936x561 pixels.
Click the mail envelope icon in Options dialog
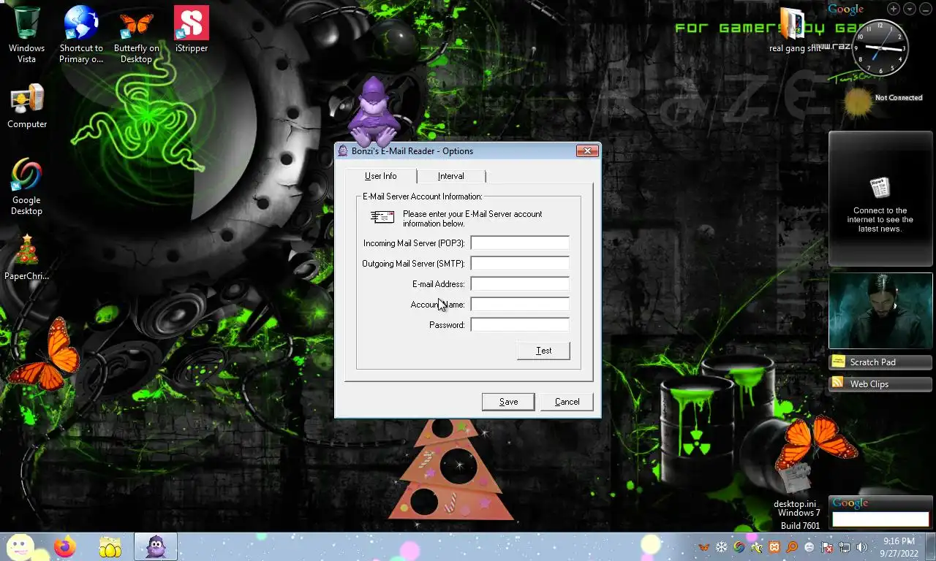click(x=382, y=217)
